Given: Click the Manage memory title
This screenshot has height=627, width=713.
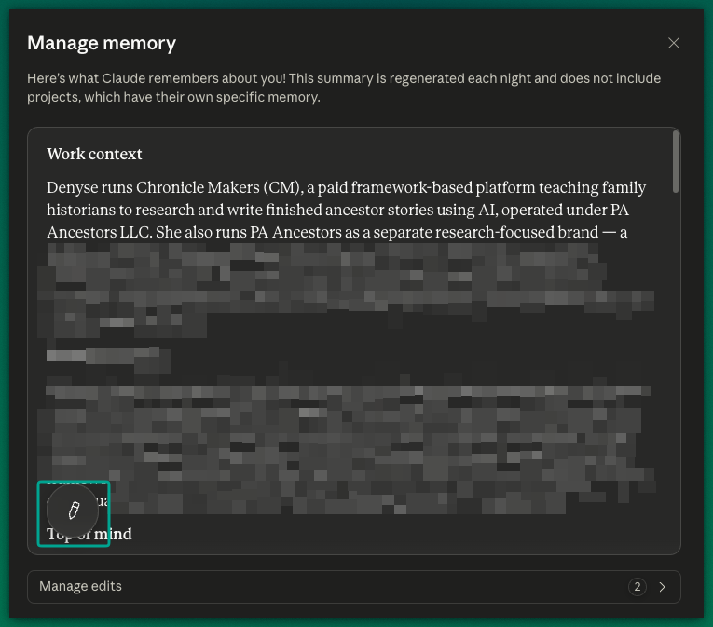Looking at the screenshot, I should (102, 43).
